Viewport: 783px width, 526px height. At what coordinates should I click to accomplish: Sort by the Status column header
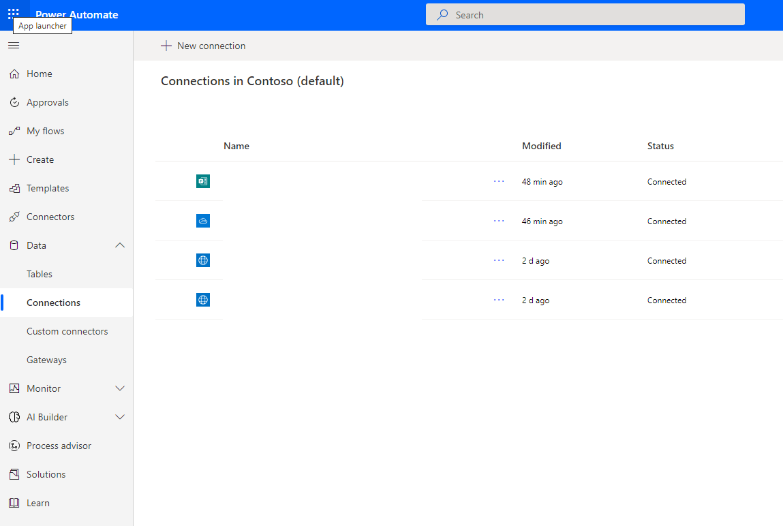coord(660,146)
